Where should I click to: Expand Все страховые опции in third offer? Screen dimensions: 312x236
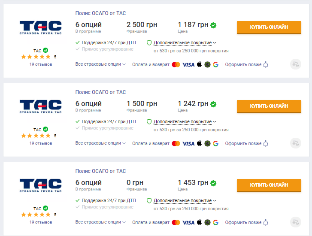(x=100, y=222)
